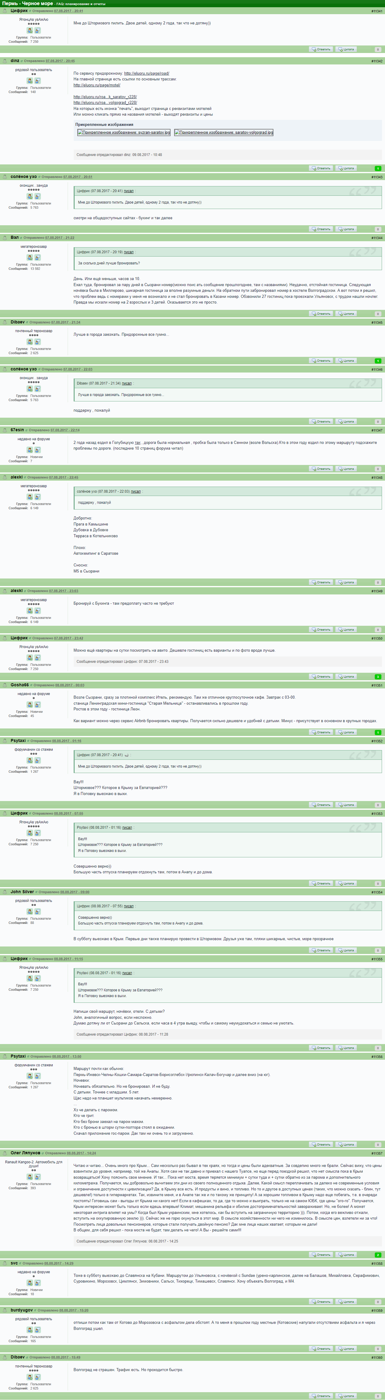Open the eluoru.ru/page/road/ link
385x1400 pixels.
coord(146,73)
